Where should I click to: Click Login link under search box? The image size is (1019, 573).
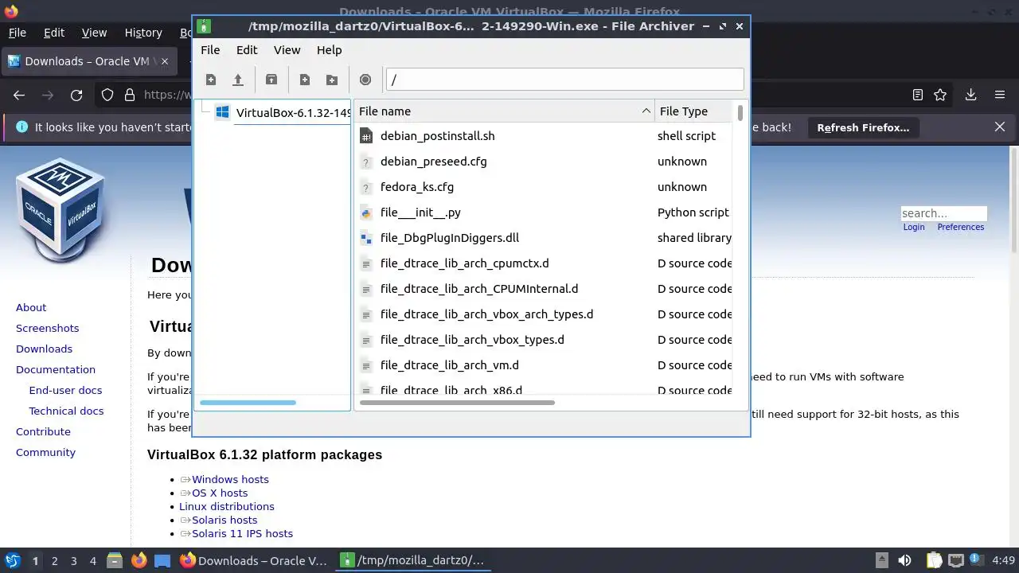coord(914,227)
